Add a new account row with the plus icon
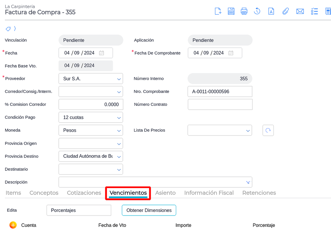The image size is (331, 230). [x=13, y=225]
